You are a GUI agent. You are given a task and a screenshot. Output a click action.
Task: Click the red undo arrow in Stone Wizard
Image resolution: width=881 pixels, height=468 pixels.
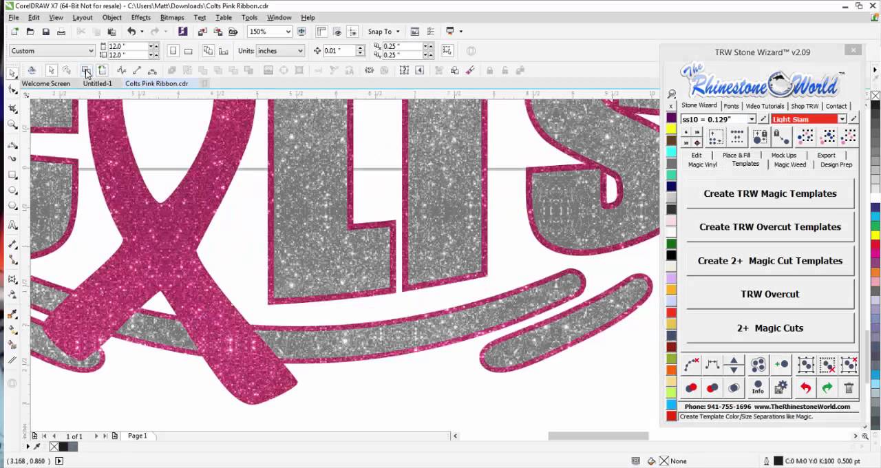click(x=805, y=388)
